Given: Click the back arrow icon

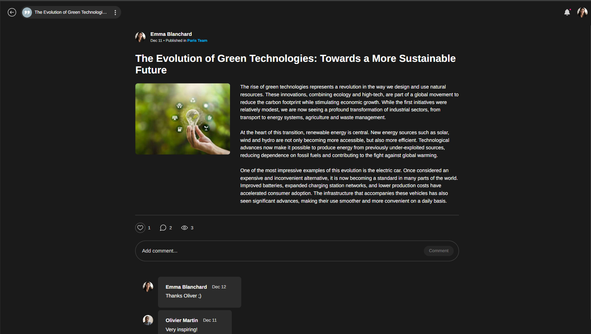Looking at the screenshot, I should 12,12.
